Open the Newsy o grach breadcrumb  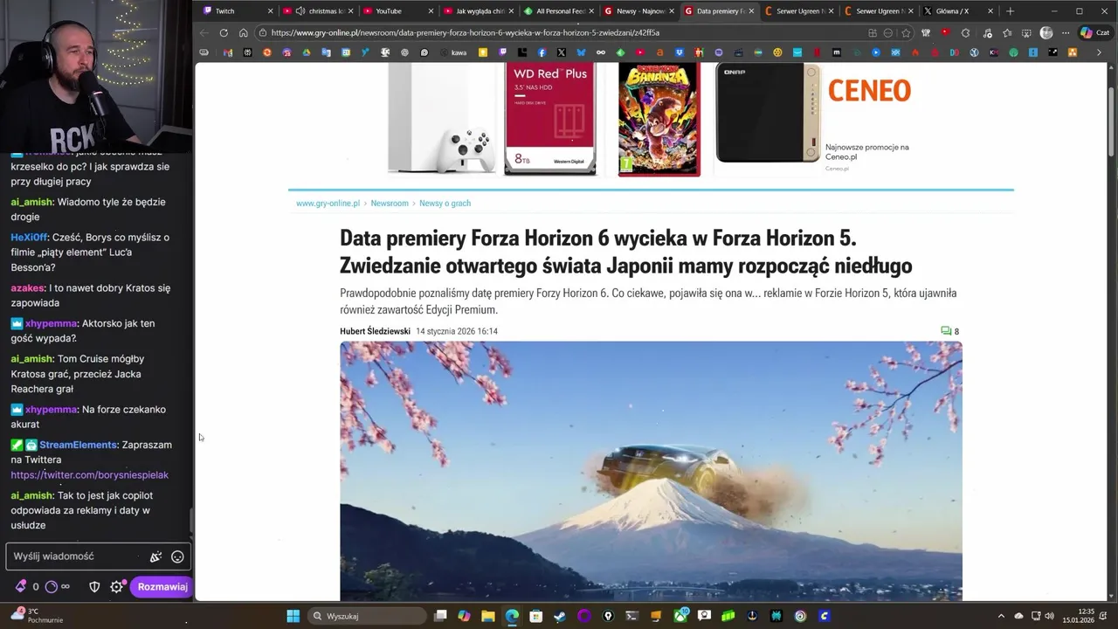(x=445, y=203)
